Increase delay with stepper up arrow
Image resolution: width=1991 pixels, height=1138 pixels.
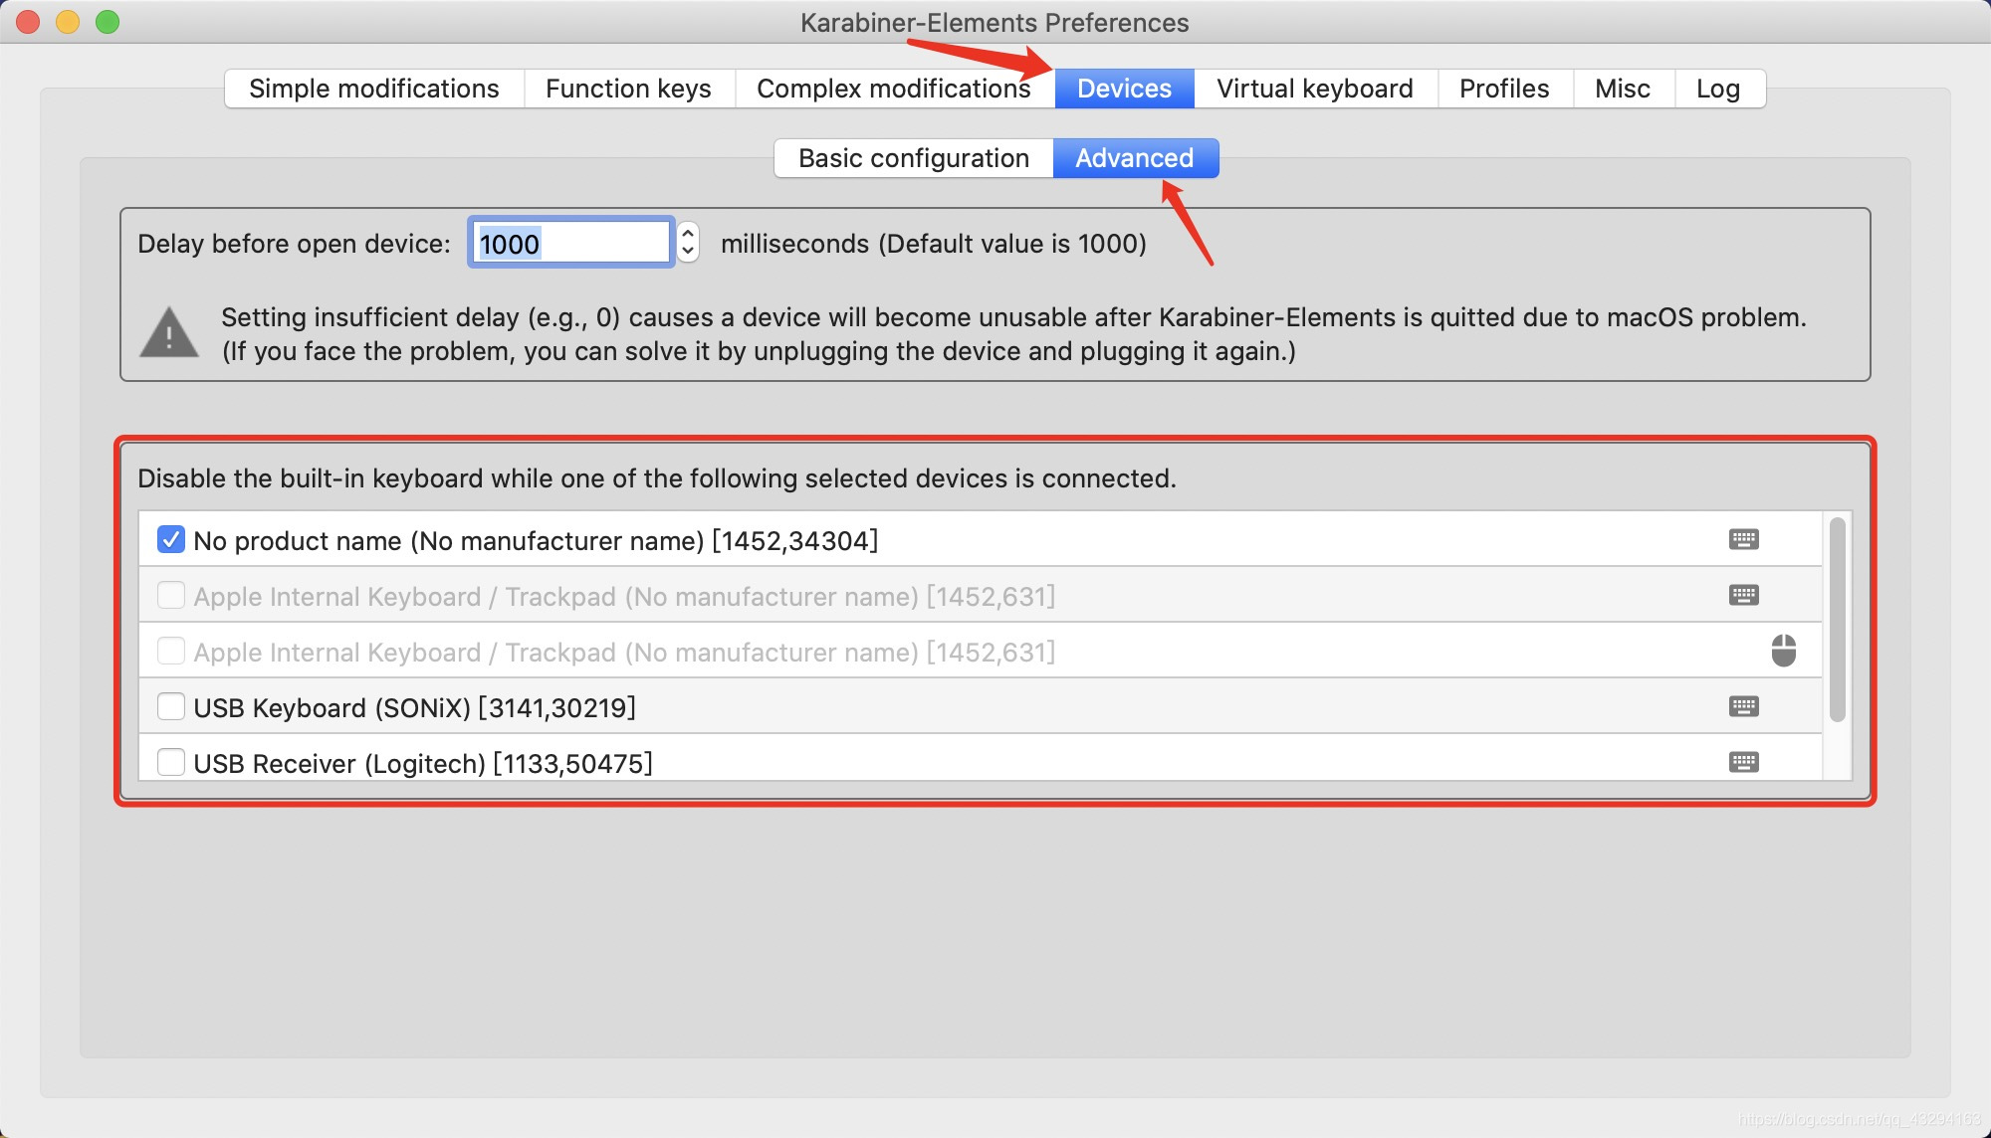(x=687, y=233)
